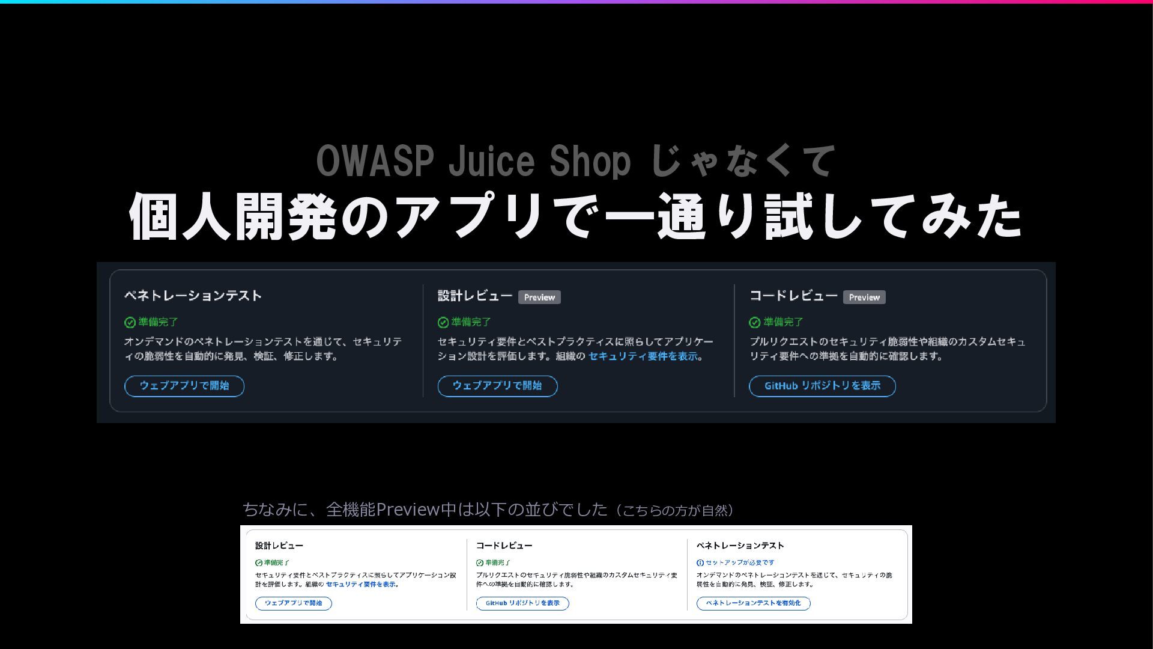The width and height of the screenshot is (1153, 649).
Task: Click green check icon under dark ペネトレーションテスト heading
Action: 130,323
